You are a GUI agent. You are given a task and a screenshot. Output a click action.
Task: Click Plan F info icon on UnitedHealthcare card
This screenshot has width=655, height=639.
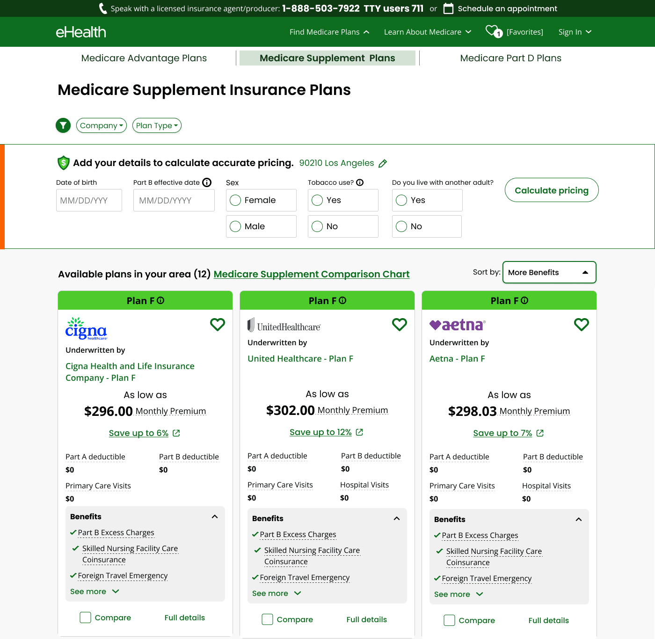pyautogui.click(x=342, y=300)
